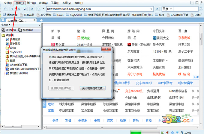Close the favorites sidebar panel
The width and height of the screenshot is (204, 134).
point(39,25)
